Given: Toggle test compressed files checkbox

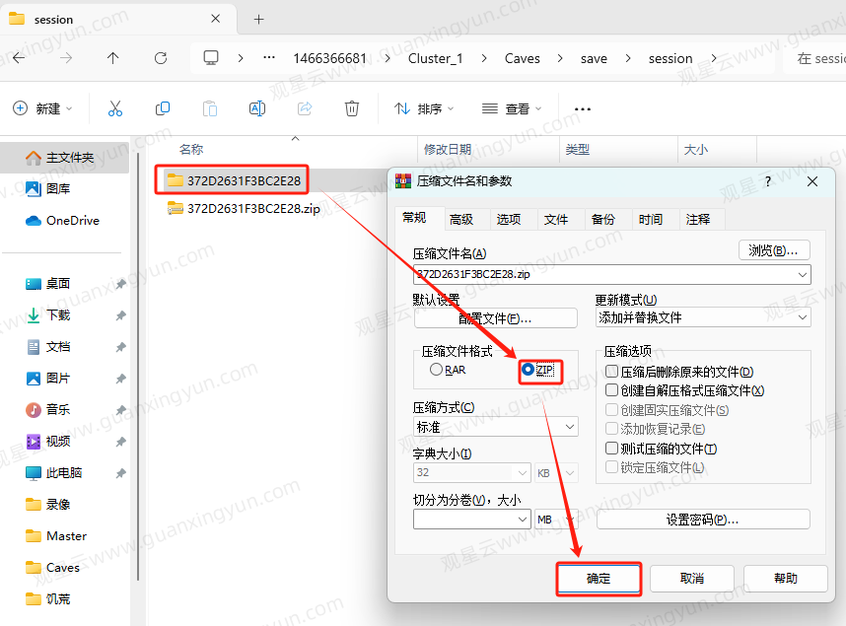Looking at the screenshot, I should coord(612,449).
